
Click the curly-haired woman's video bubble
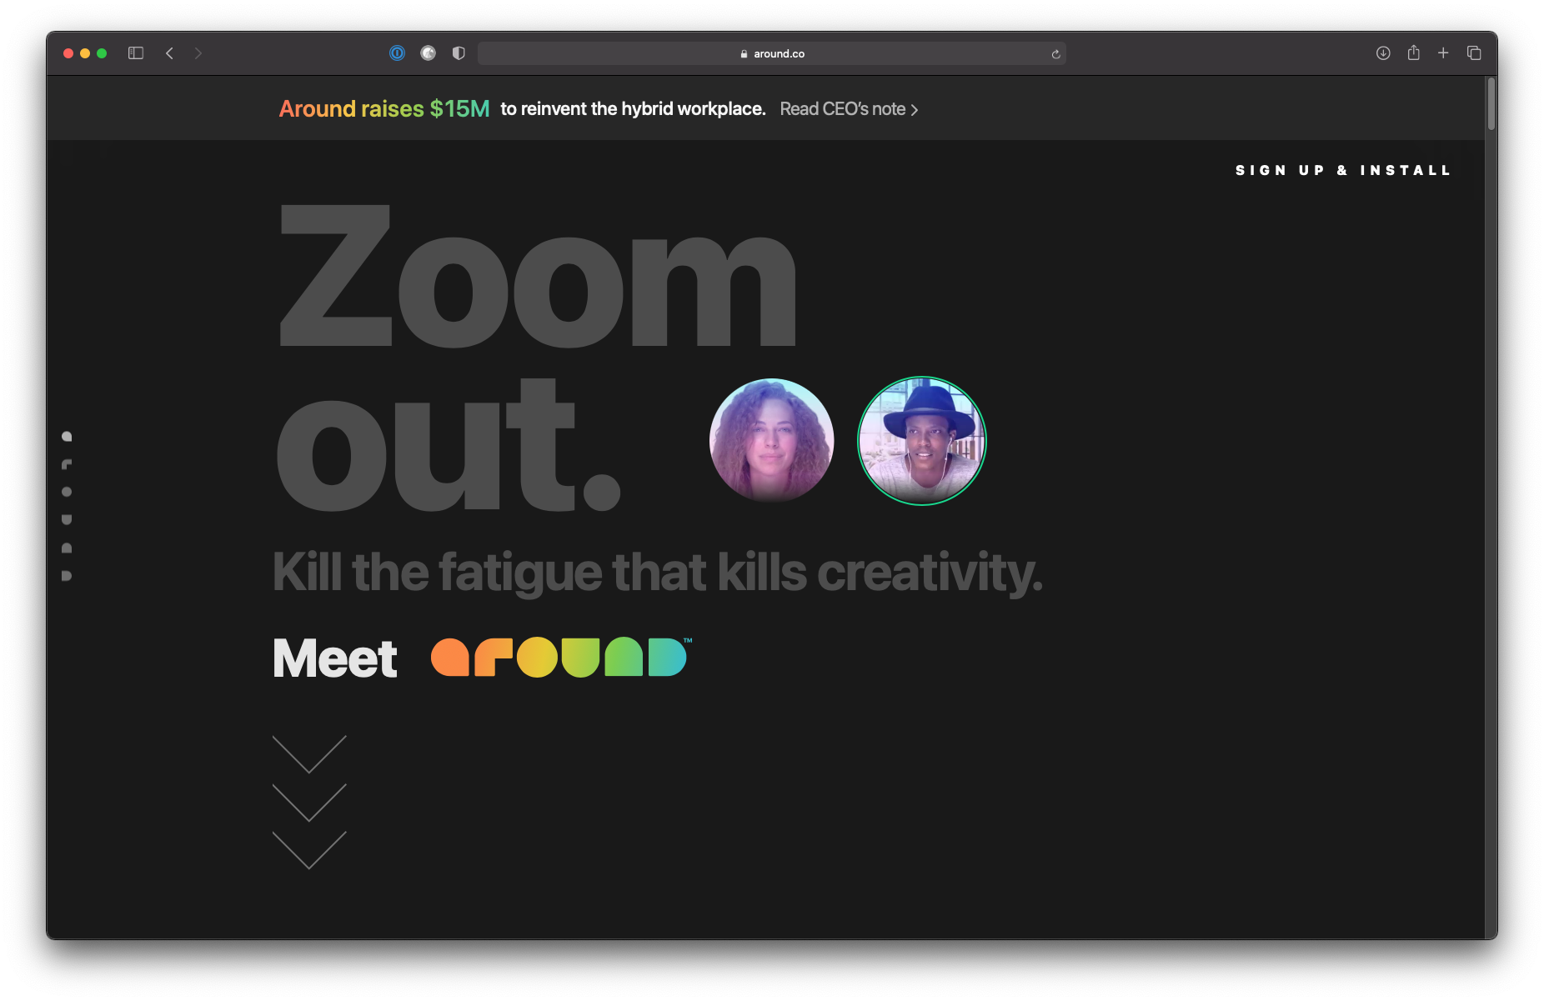point(771,440)
